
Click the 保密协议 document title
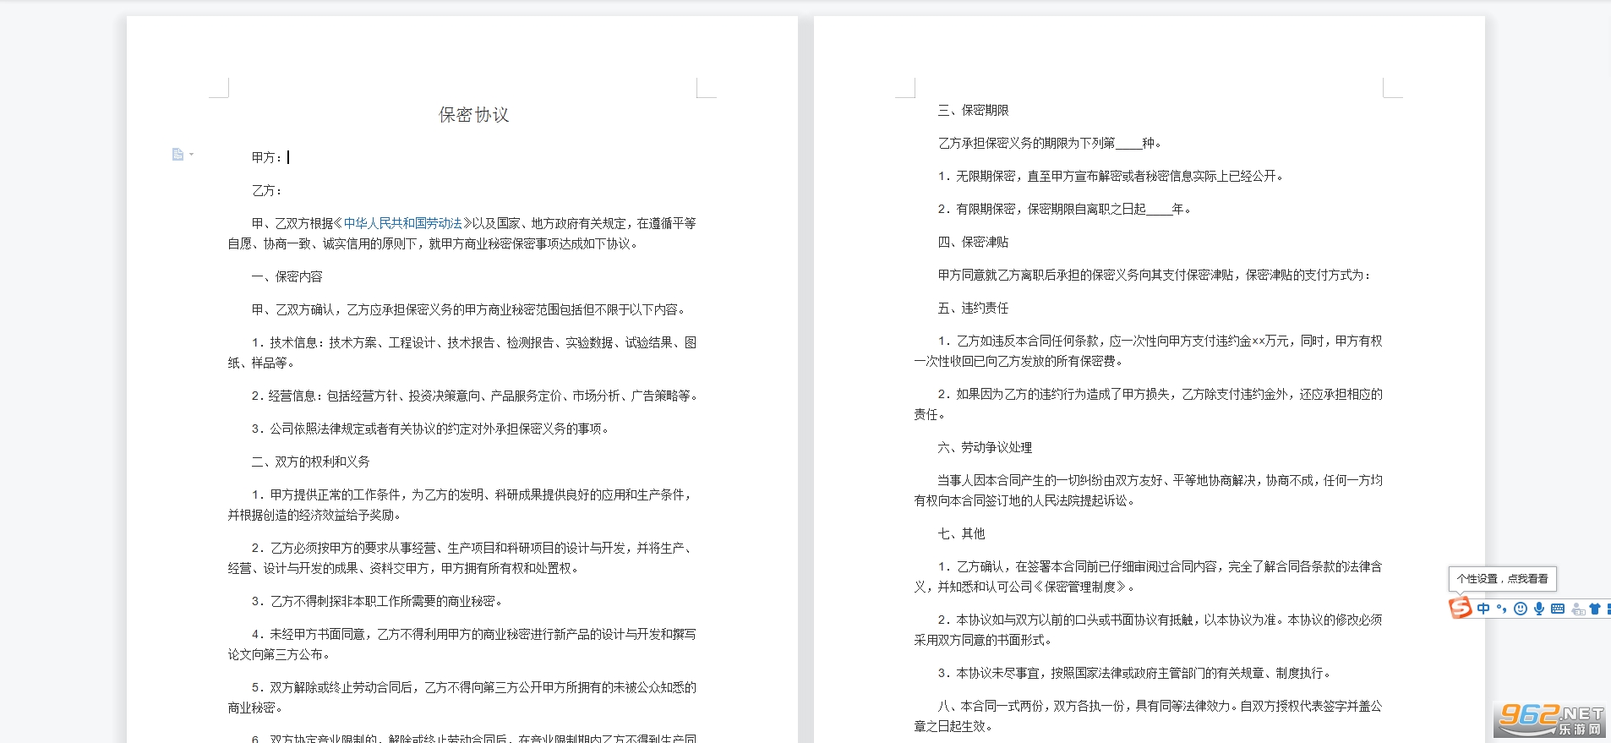473,115
